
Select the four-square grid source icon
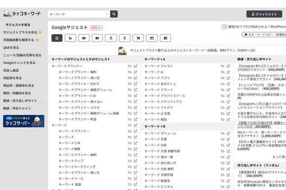click(165, 38)
